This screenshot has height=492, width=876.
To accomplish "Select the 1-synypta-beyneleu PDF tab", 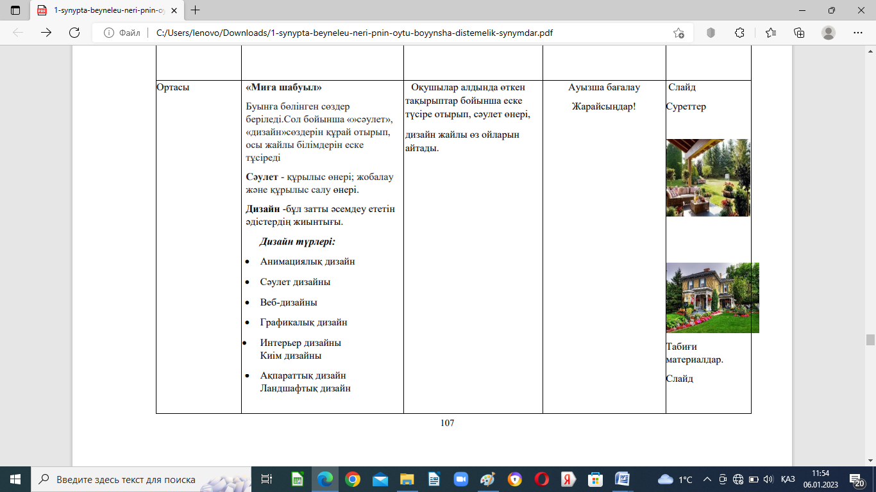I will pyautogui.click(x=106, y=10).
